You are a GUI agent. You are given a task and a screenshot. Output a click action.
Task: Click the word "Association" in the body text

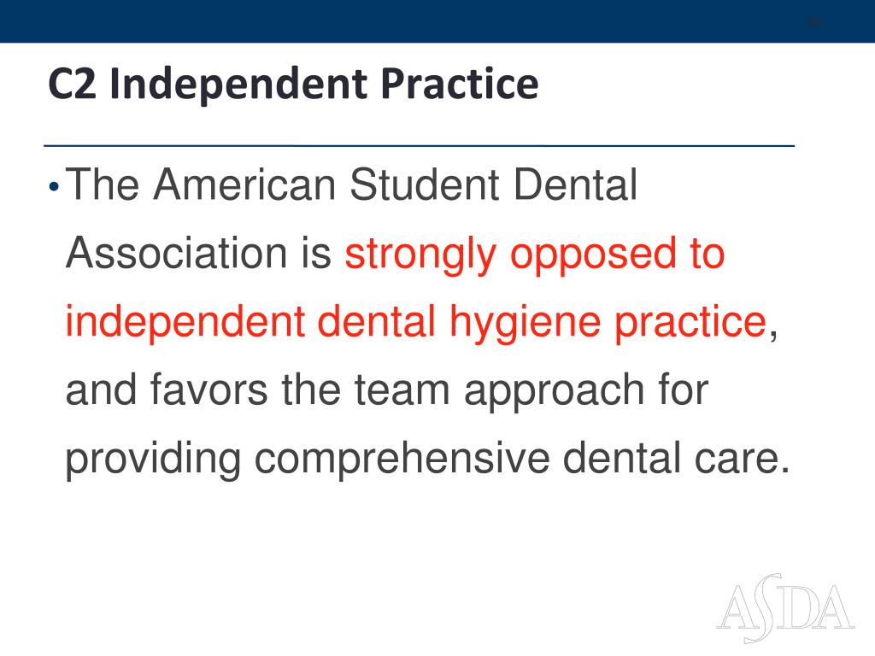(x=176, y=253)
